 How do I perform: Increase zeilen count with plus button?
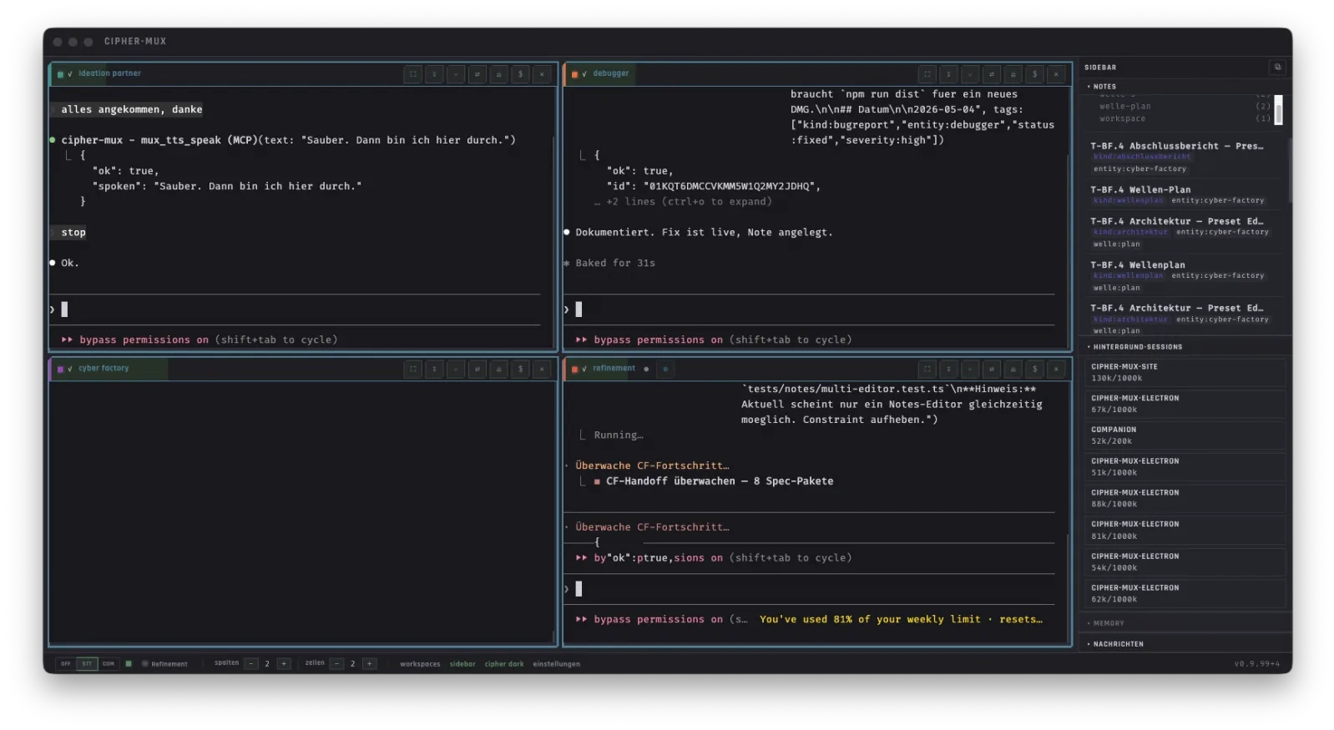pos(370,664)
